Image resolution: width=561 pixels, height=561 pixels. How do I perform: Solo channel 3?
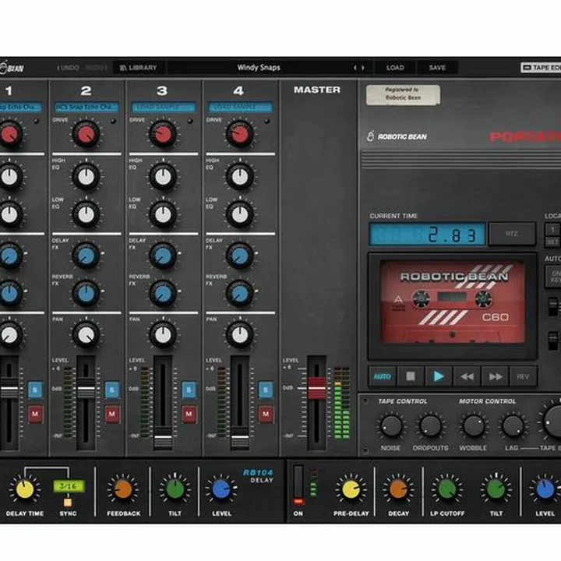[189, 390]
